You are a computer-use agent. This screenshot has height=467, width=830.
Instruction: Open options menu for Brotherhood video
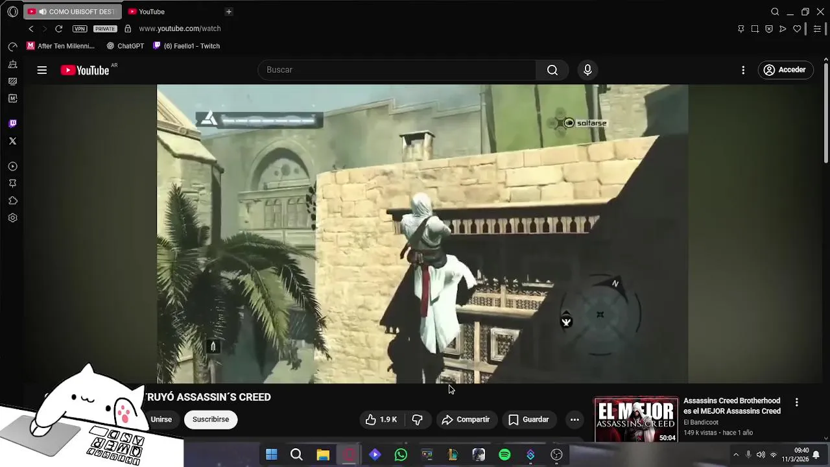coord(796,402)
